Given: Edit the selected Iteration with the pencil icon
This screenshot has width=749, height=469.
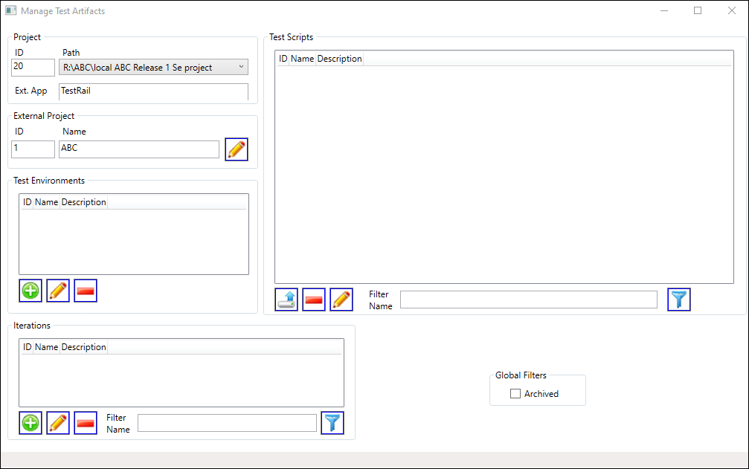Looking at the screenshot, I should pos(57,422).
